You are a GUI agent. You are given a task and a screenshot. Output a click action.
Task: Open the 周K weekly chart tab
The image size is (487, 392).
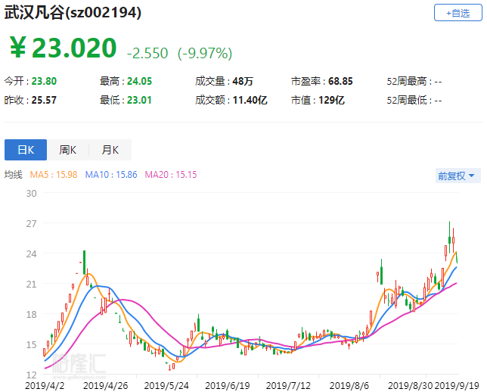click(x=68, y=150)
